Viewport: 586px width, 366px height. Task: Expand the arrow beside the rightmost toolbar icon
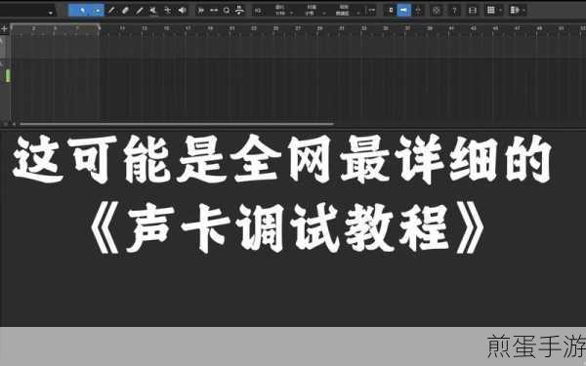(x=523, y=11)
